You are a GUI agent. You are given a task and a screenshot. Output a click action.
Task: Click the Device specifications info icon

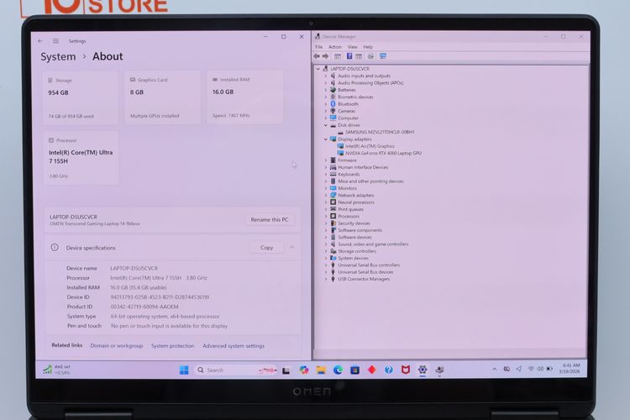click(x=55, y=248)
